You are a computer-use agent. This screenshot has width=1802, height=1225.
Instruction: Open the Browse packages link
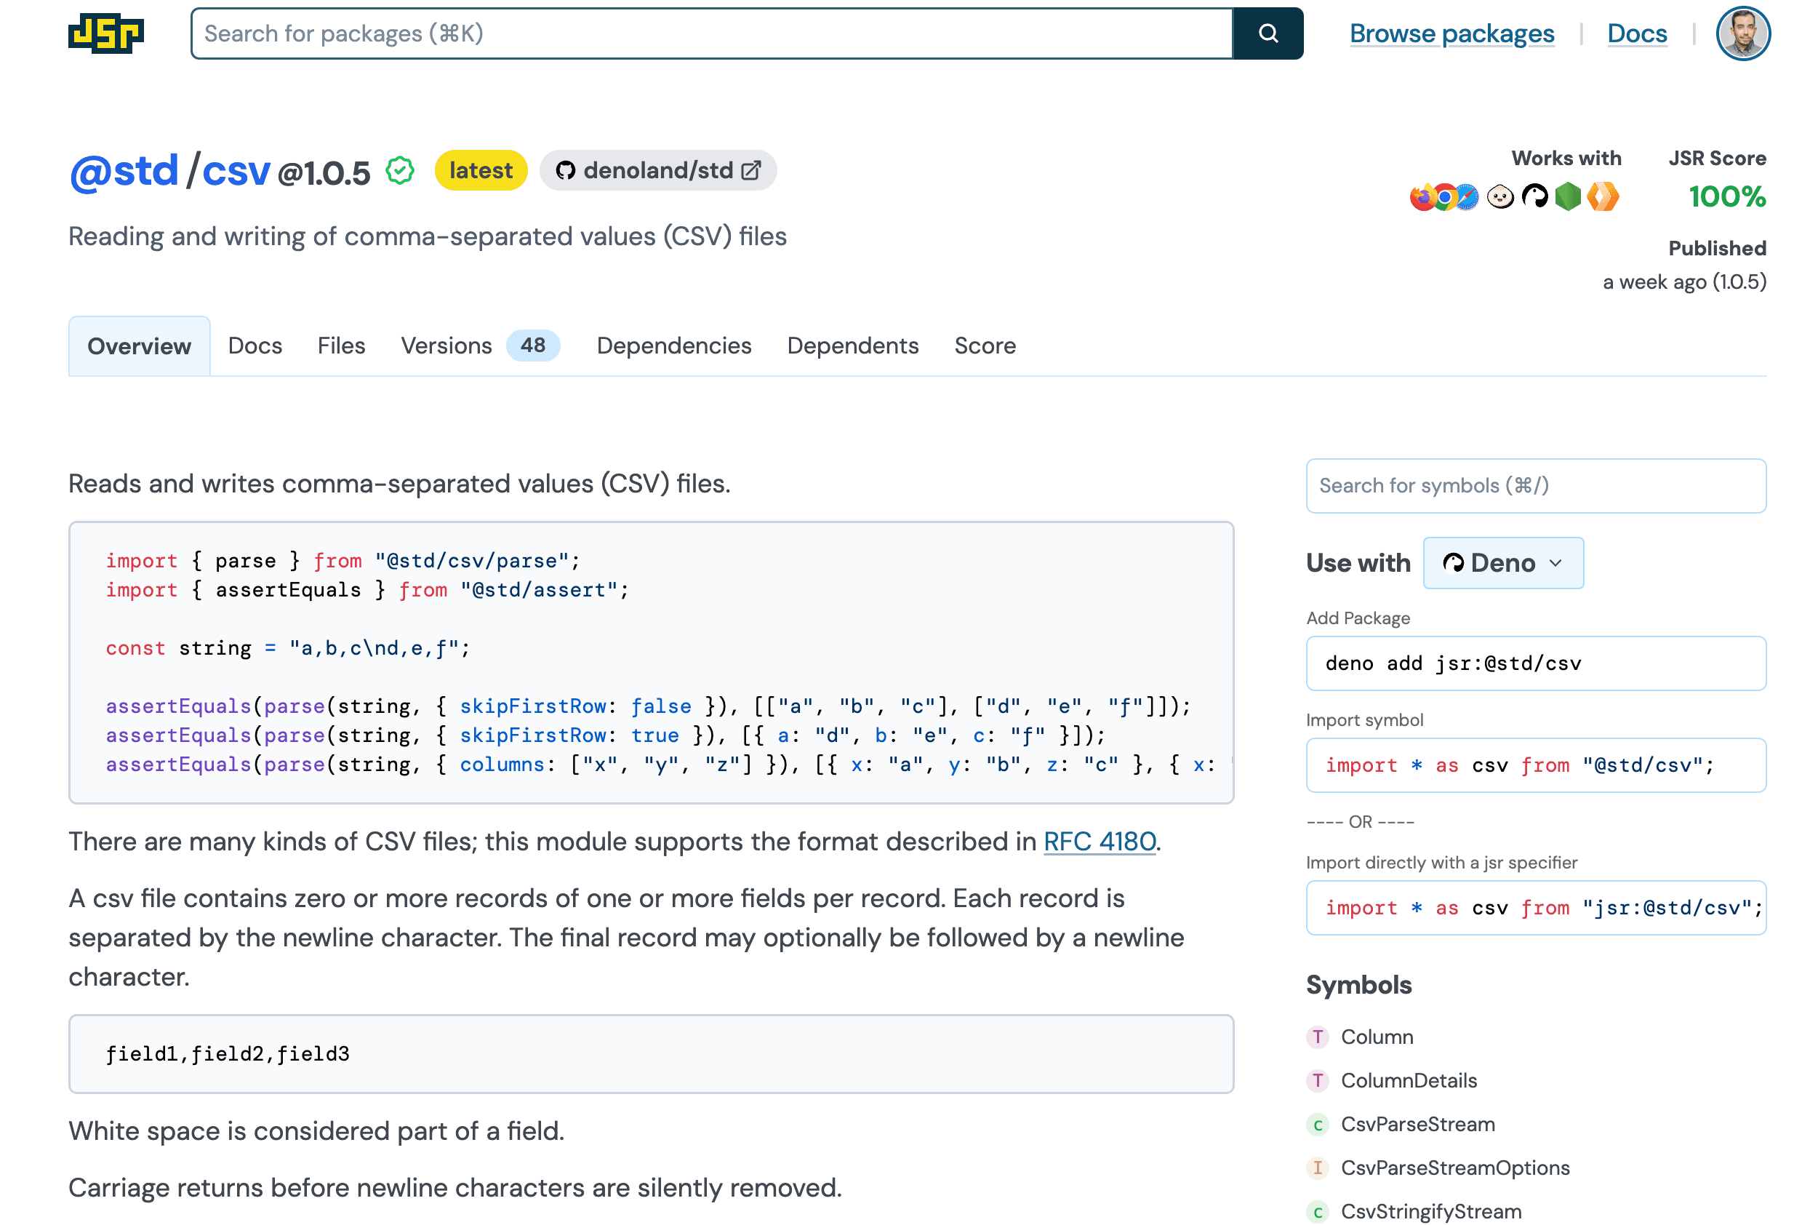1451,33
